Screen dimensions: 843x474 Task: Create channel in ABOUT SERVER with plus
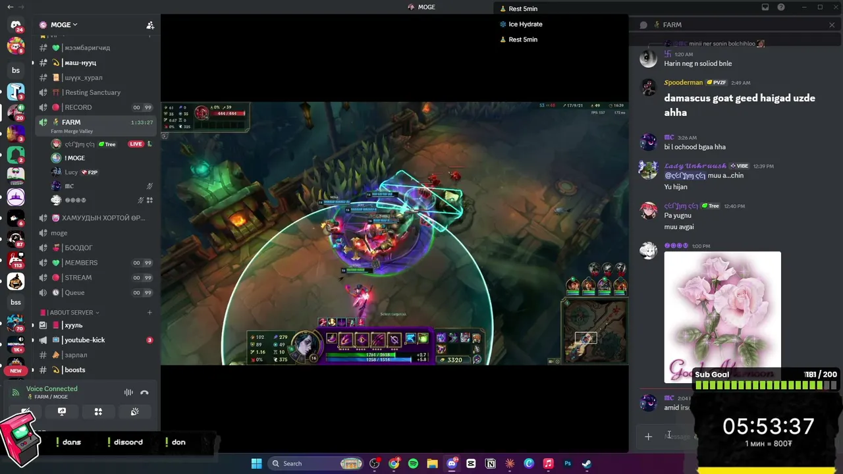tap(150, 312)
